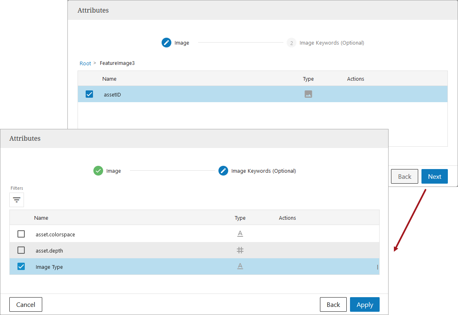
Task: Click the Filters icon button
Action: 17,200
